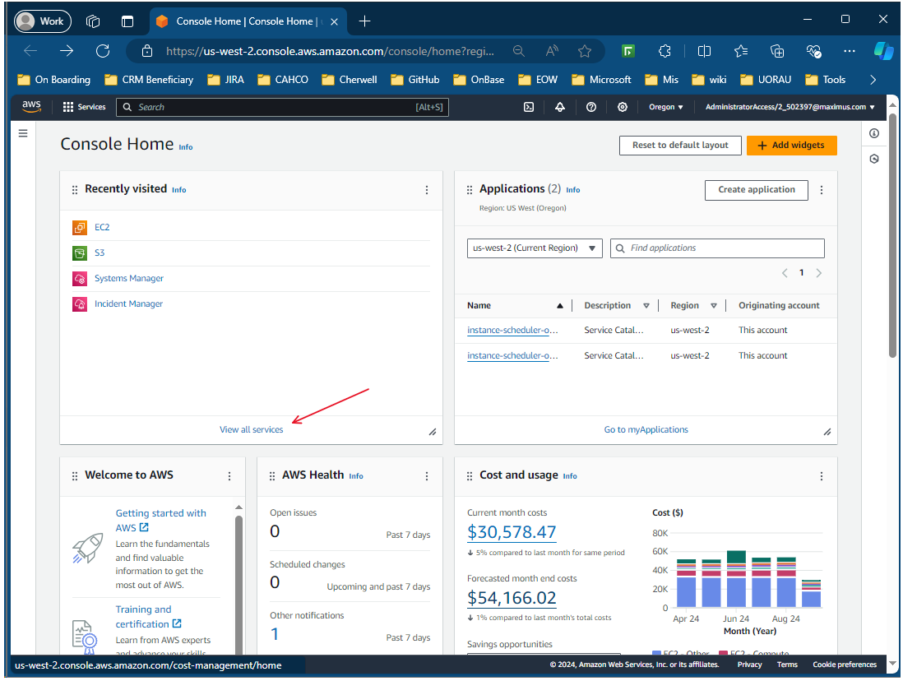Click the Create application button
The width and height of the screenshot is (903, 681).
pyautogui.click(x=756, y=190)
